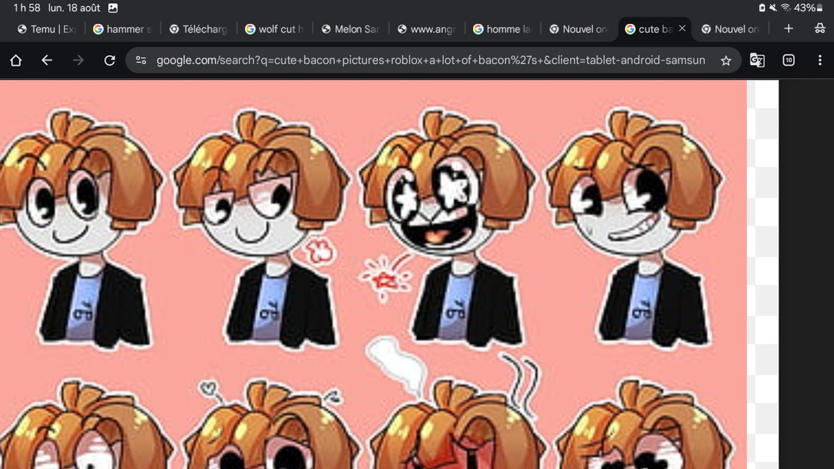Go to the Chrome home page
Viewport: 834px width, 469px height.
pos(16,61)
